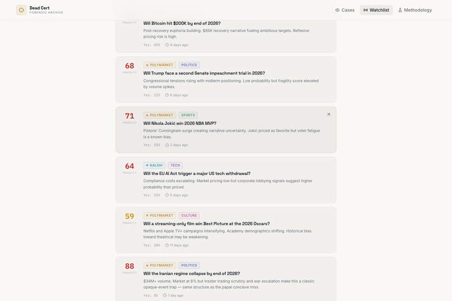Click the Yes: 38% value
452x301 pixels.
click(151, 246)
